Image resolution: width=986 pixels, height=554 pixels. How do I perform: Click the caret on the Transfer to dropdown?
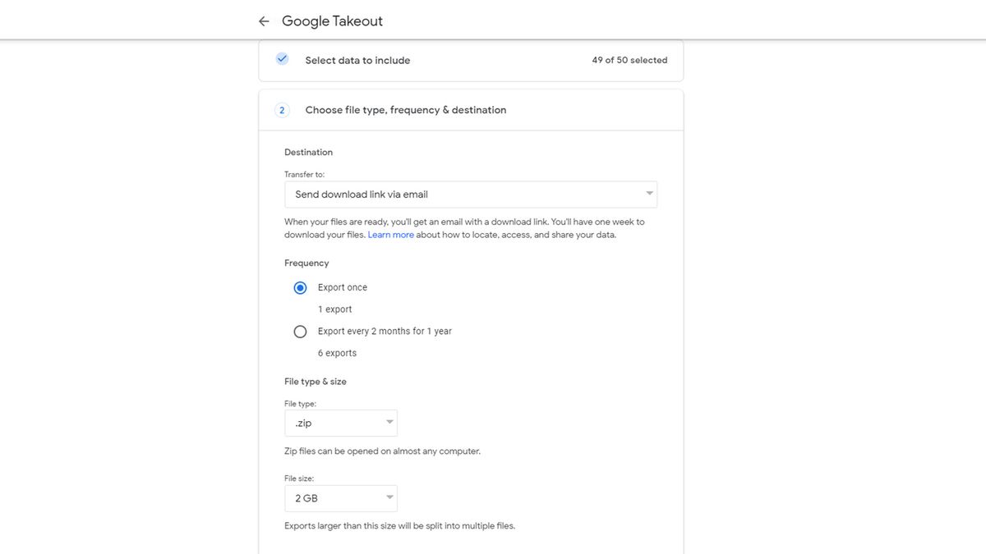648,194
